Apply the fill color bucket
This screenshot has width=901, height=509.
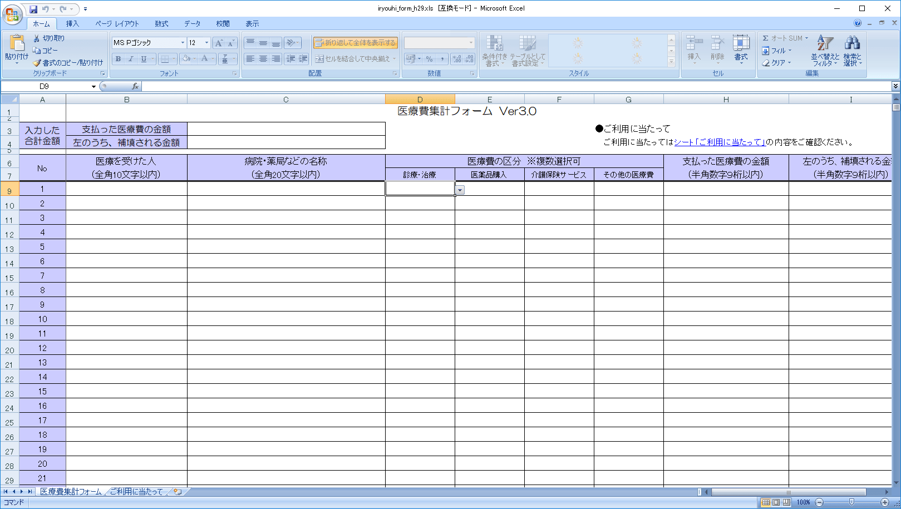[x=186, y=59]
